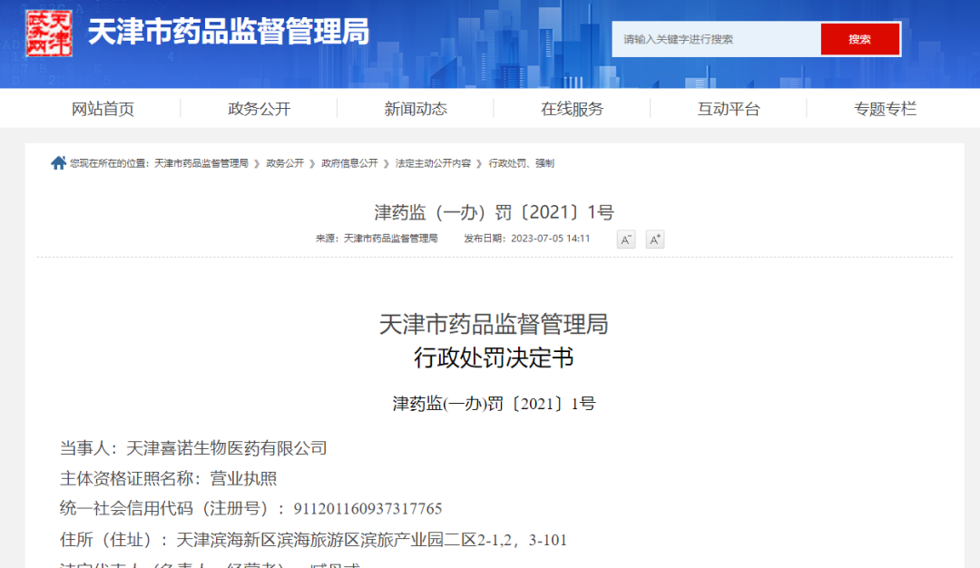This screenshot has height=568, width=980.
Task: Click the 政务公开 link in the breadcrumb
Action: point(285,163)
